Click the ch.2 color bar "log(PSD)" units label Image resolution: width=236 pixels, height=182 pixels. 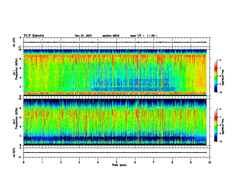click(x=223, y=126)
